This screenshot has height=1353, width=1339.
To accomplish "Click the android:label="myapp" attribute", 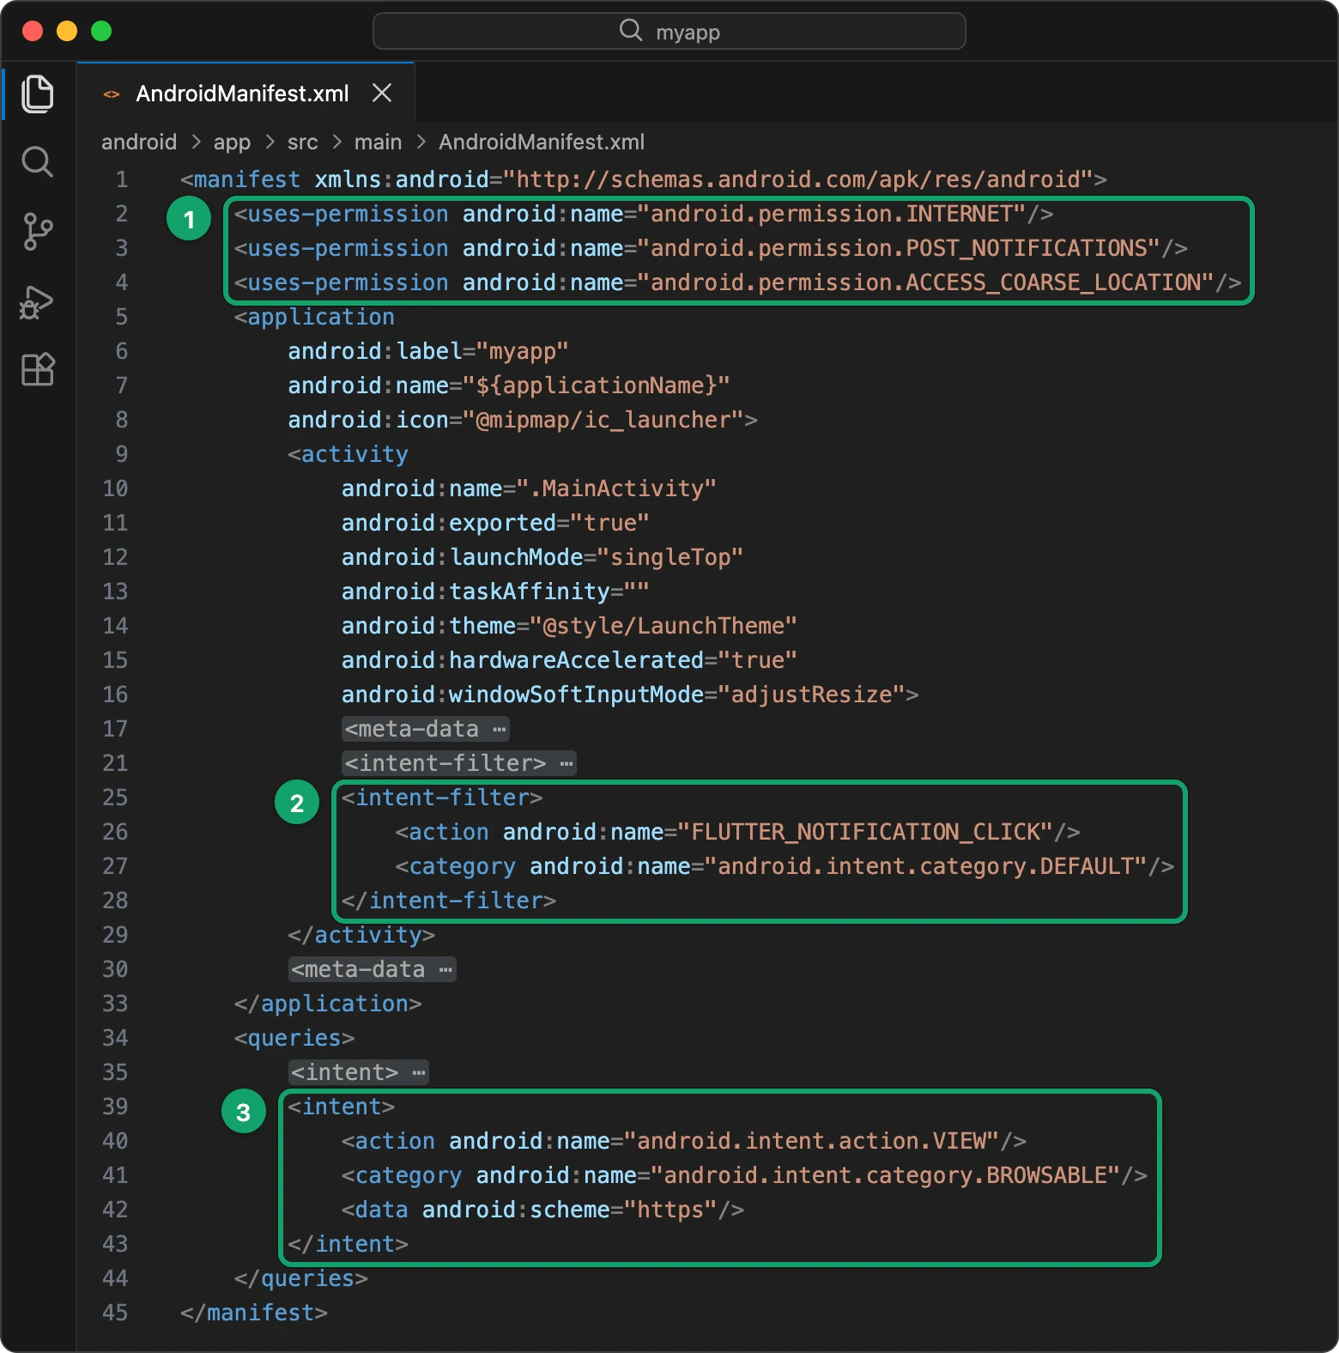I will coord(428,351).
